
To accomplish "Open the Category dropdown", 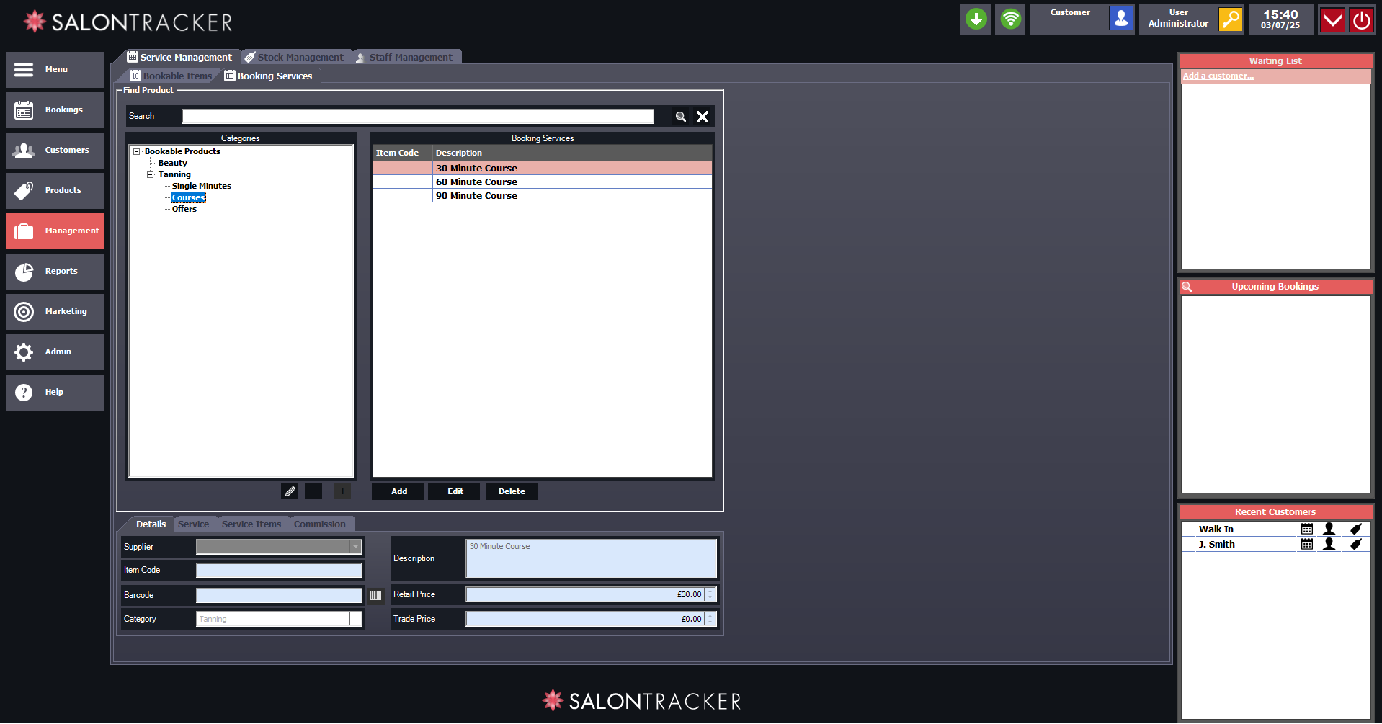I will coord(355,620).
